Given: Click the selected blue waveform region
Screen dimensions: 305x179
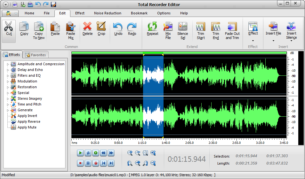Looking at the screenshot, I should (153, 96).
